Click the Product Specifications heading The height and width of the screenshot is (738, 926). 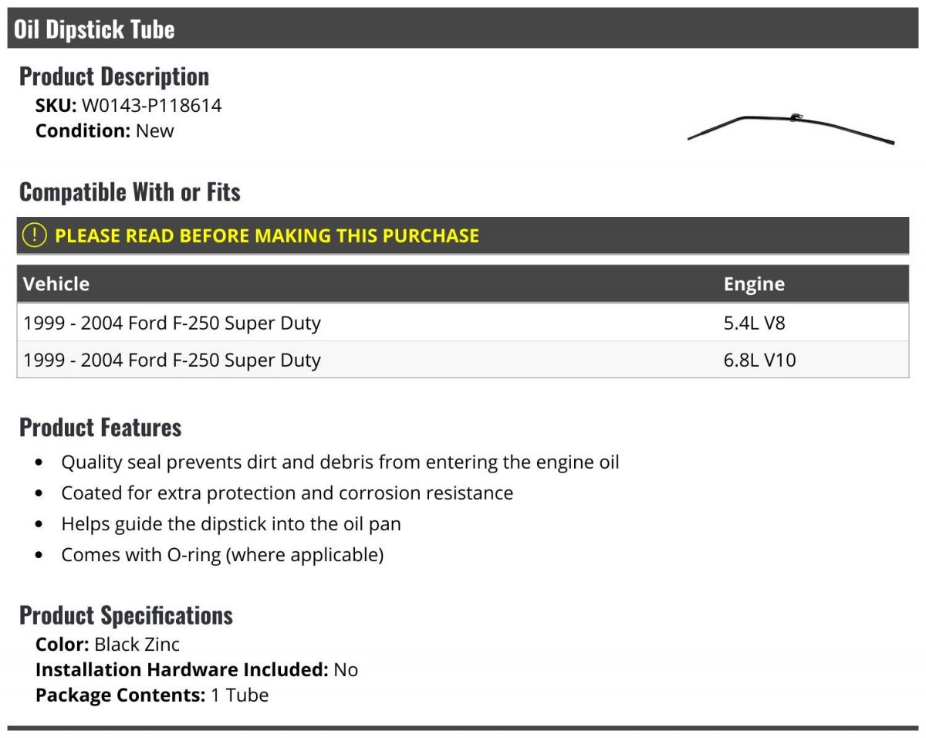(126, 615)
